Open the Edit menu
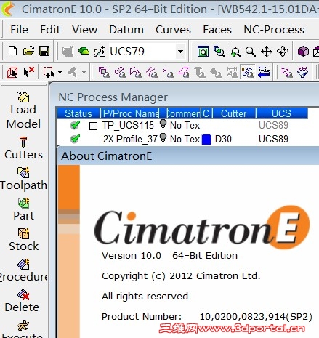The width and height of the screenshot is (319, 338). point(50,30)
